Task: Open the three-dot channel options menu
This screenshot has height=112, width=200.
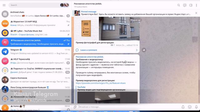Action: point(197,5)
